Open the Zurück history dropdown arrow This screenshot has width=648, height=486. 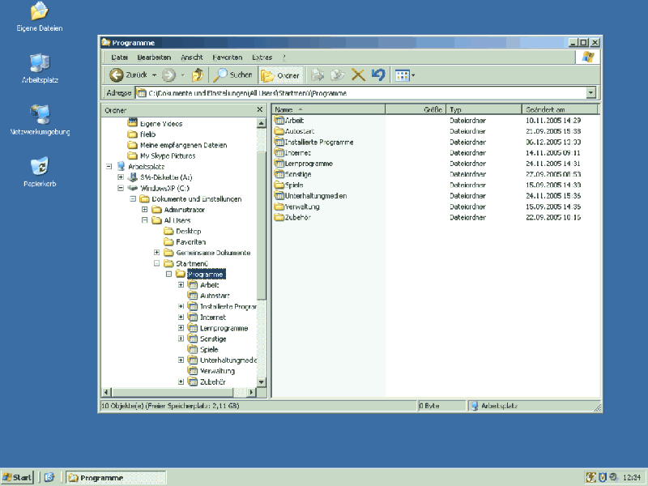coord(154,75)
